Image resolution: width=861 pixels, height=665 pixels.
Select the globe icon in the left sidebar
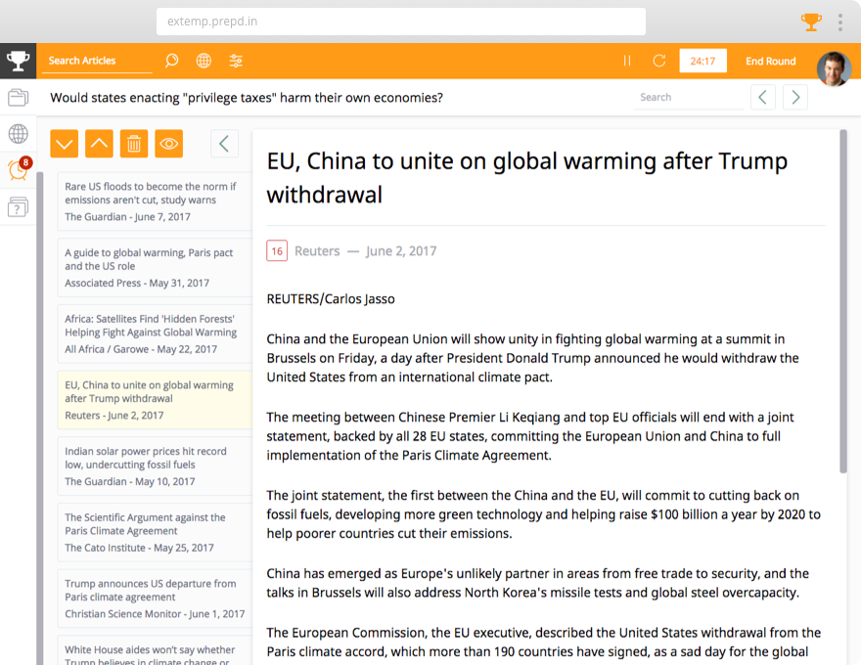(x=18, y=134)
